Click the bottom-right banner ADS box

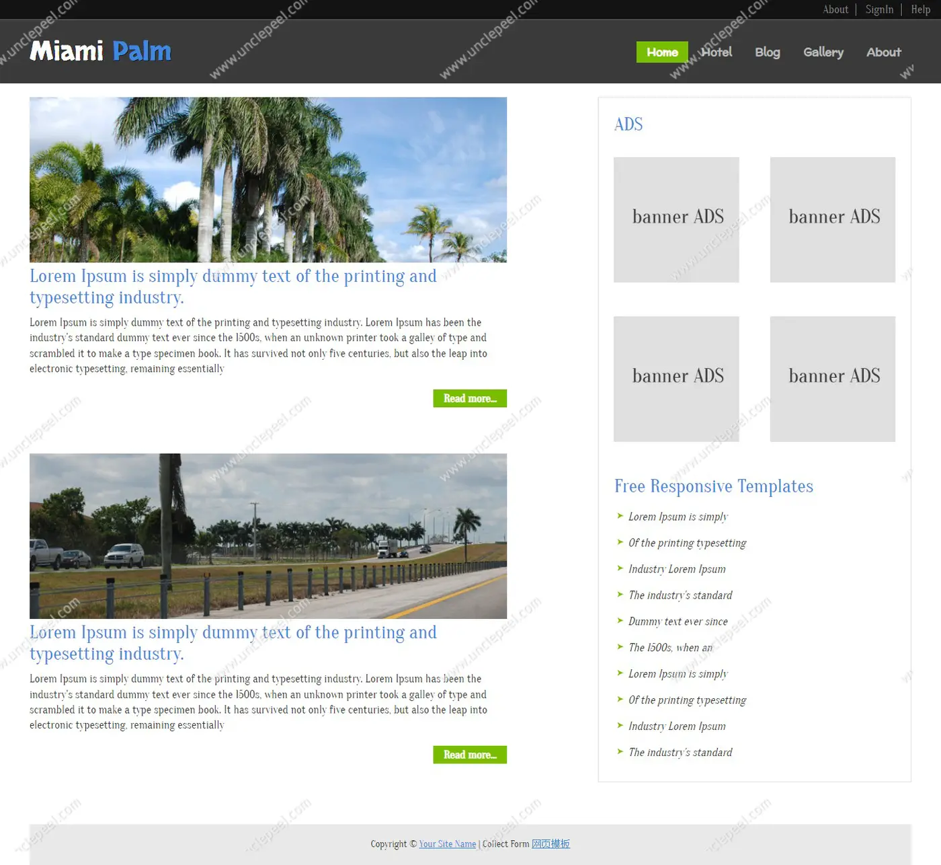833,379
